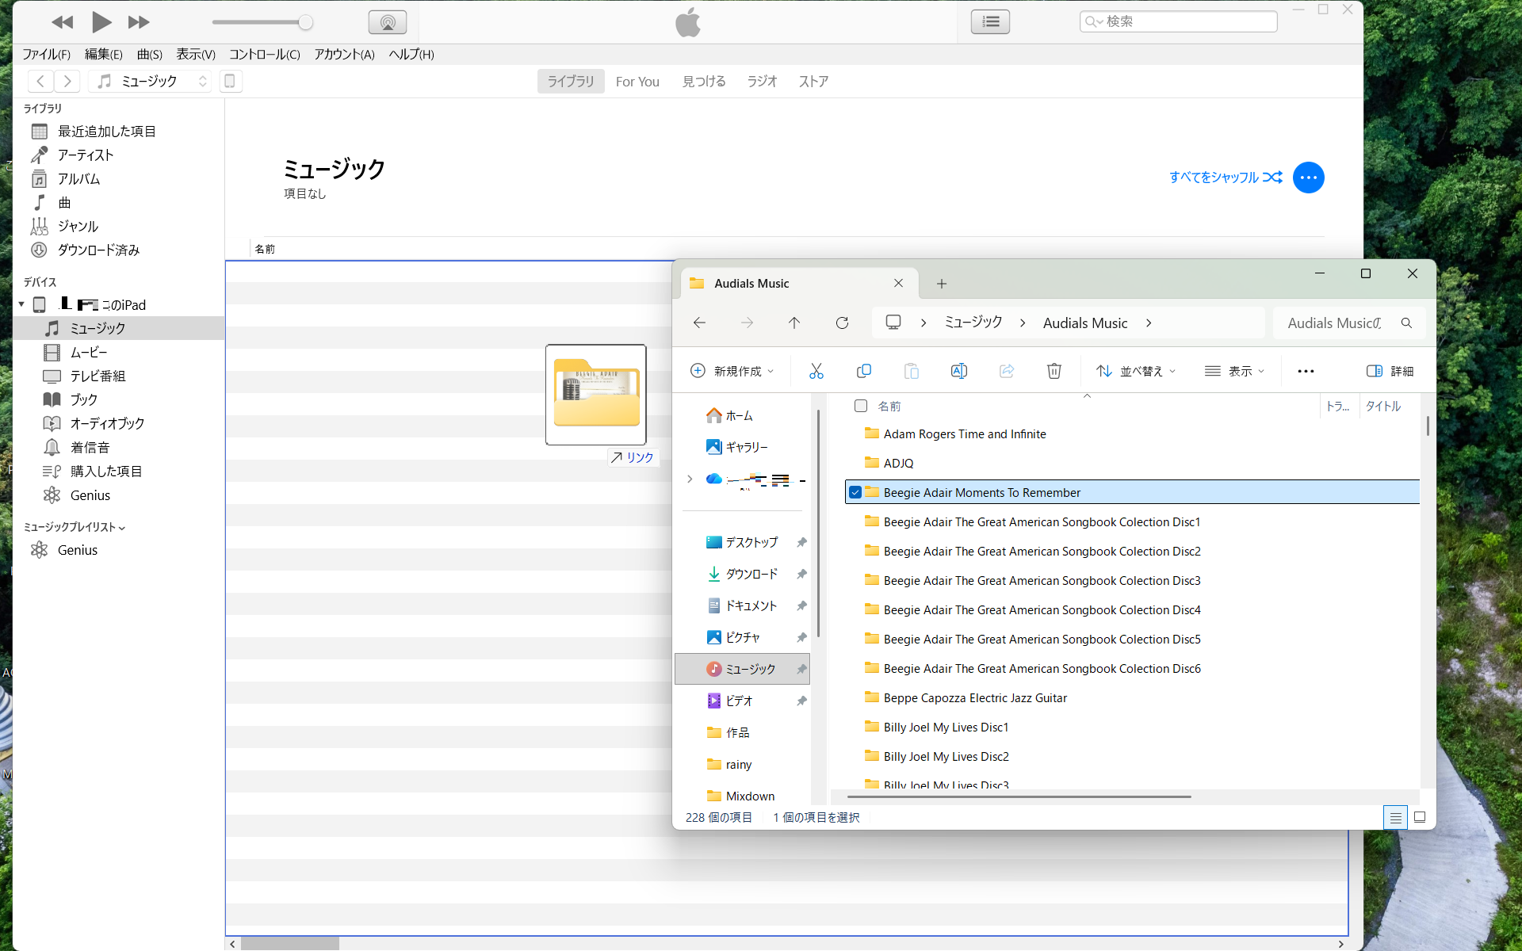Click the Explorer copy icon
This screenshot has width=1522, height=951.
click(x=863, y=371)
